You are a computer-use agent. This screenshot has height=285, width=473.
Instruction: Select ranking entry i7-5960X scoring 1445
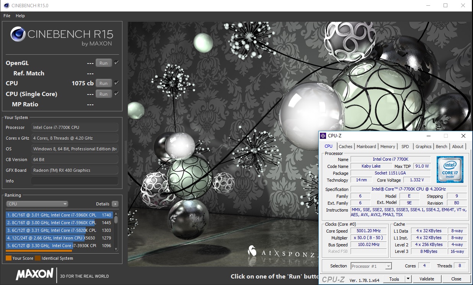point(59,223)
